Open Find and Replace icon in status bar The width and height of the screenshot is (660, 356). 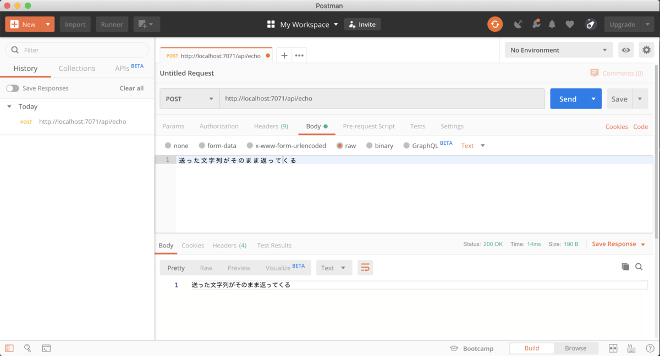tap(28, 348)
